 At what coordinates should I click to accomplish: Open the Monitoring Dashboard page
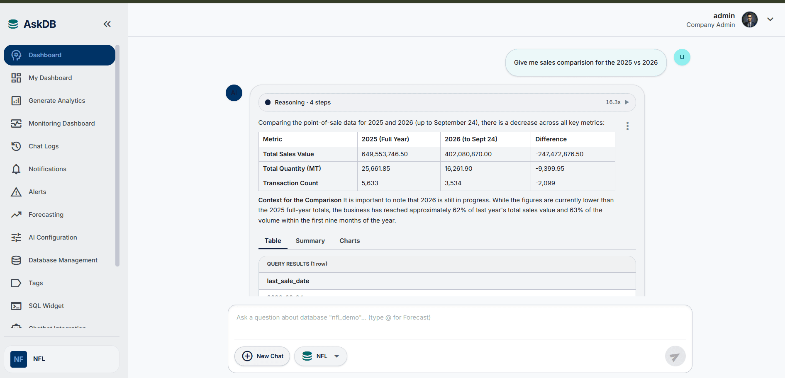coord(59,124)
